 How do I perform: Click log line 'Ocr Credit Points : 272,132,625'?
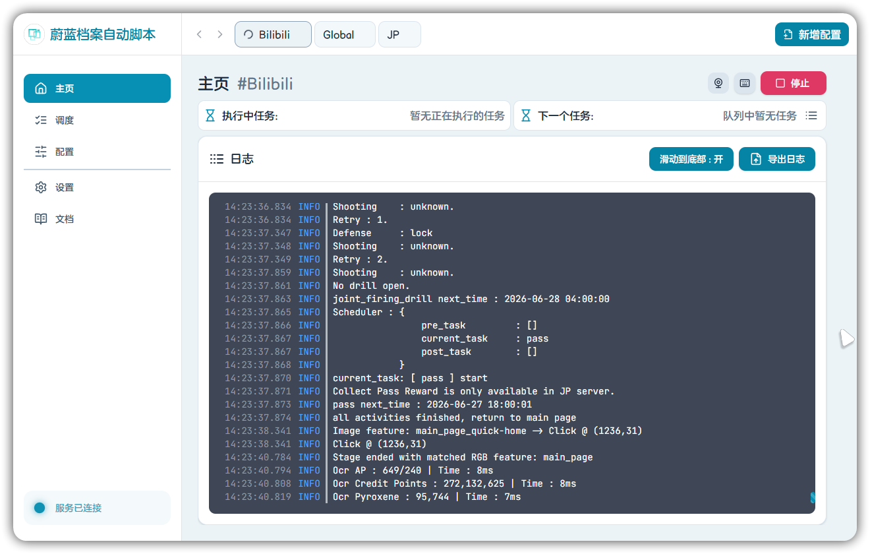(x=454, y=483)
